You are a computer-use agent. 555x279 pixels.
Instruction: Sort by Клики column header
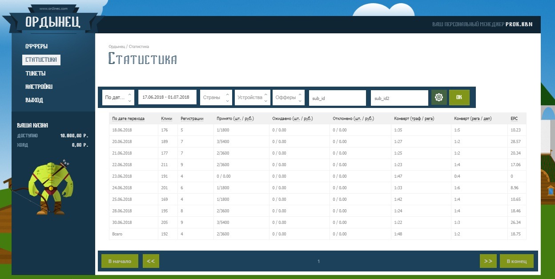(x=166, y=119)
